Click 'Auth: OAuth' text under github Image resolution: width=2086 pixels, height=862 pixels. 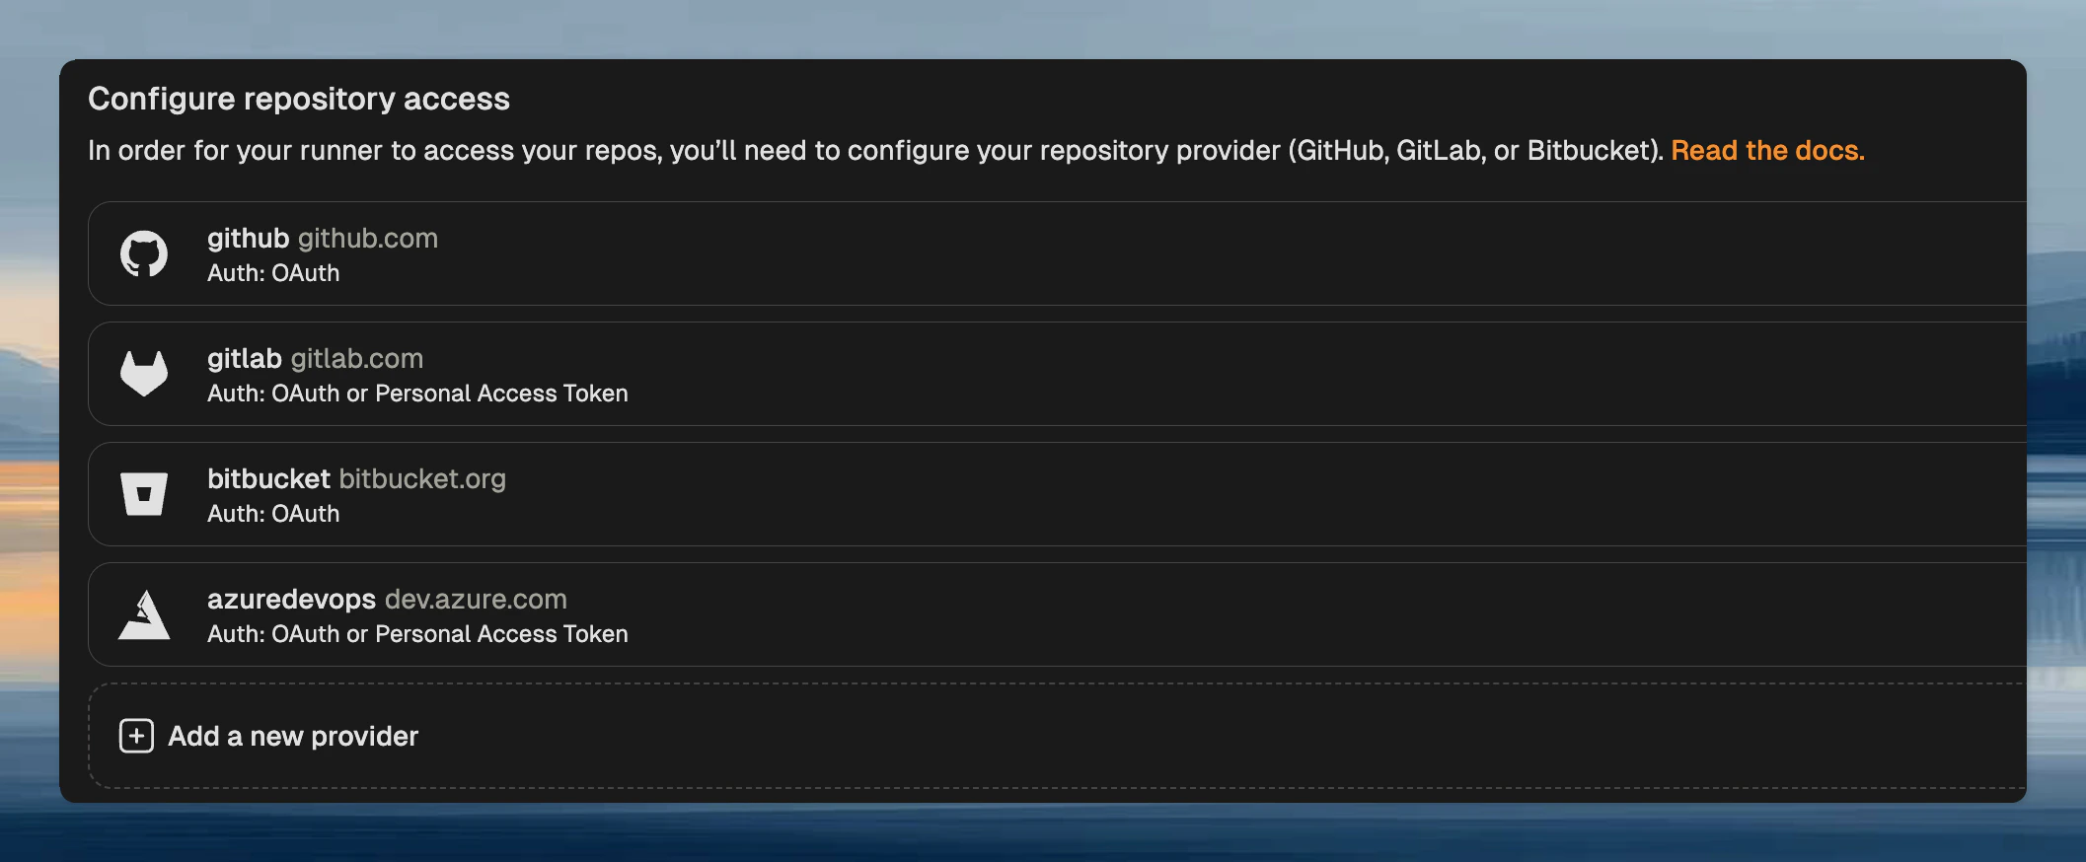click(273, 273)
